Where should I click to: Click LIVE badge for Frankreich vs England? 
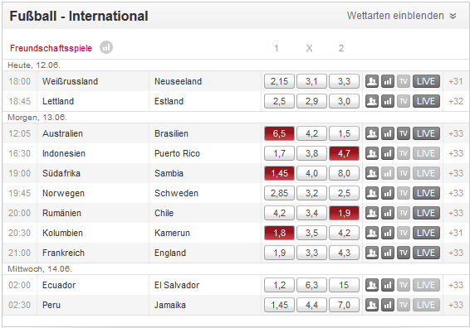pyautogui.click(x=426, y=253)
